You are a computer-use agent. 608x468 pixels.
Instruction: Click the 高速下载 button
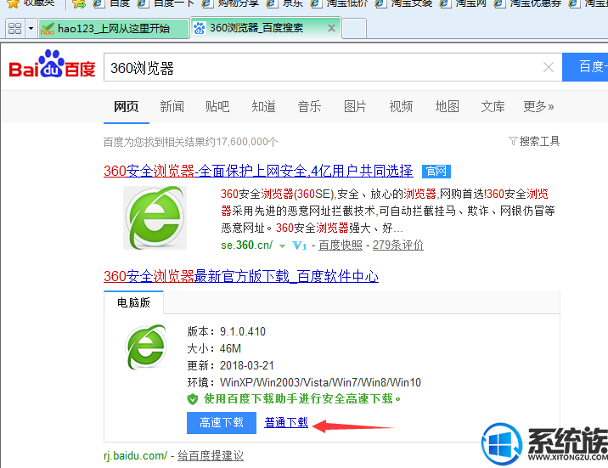(222, 423)
